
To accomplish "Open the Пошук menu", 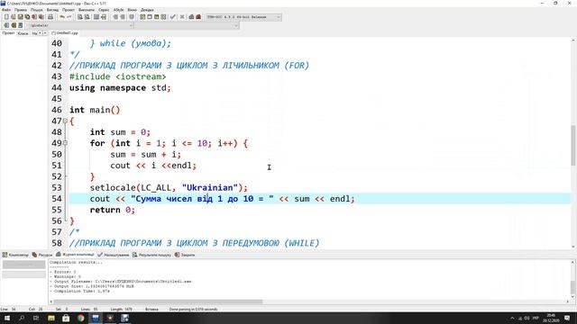I will click(x=36, y=10).
